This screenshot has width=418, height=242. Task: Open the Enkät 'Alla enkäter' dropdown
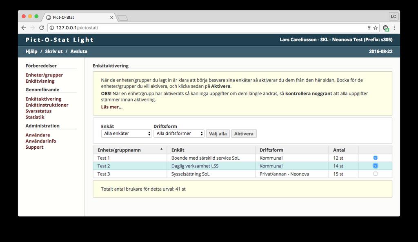pyautogui.click(x=127, y=134)
